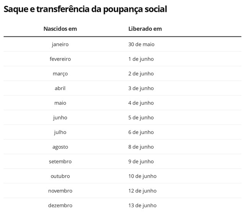Select the 'abril' month cell

60,88
